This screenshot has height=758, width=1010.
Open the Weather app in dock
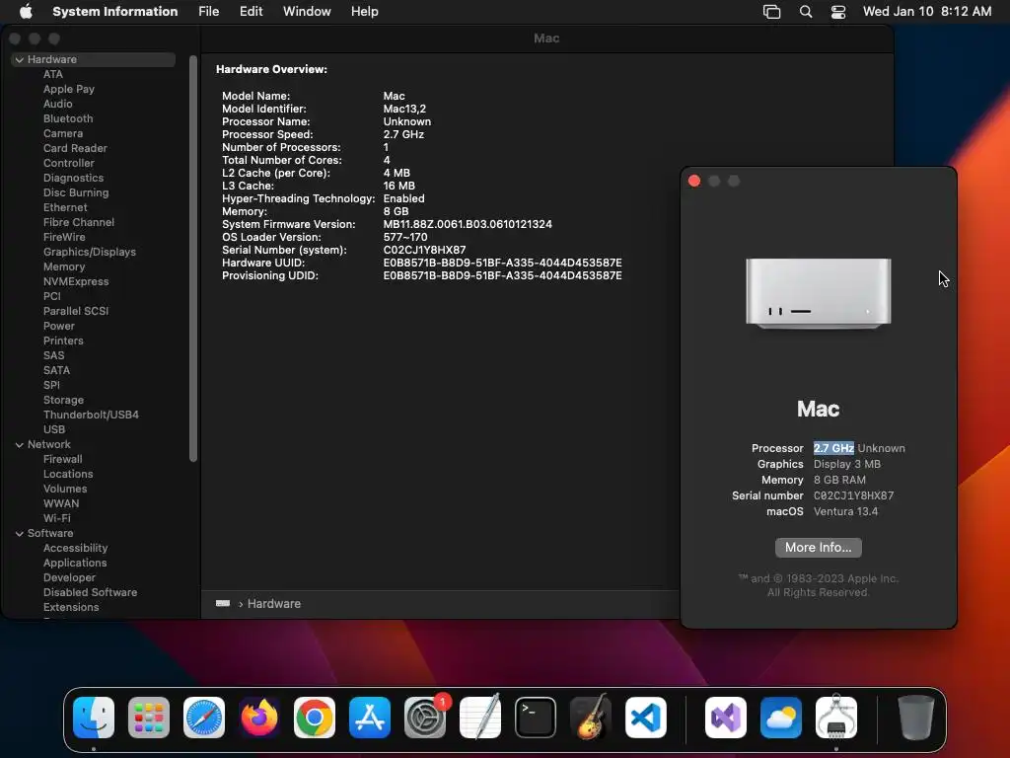point(781,717)
